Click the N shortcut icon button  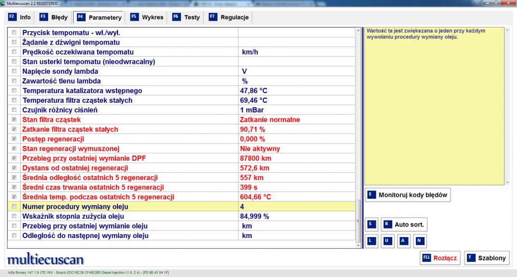tap(419, 240)
